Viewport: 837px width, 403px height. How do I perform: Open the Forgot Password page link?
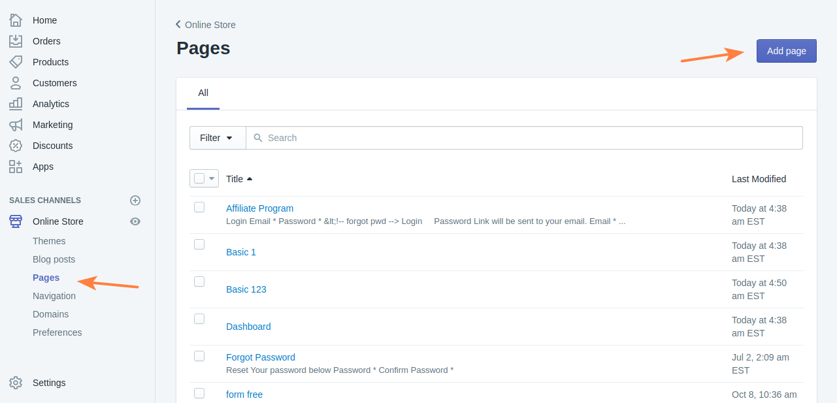coord(260,357)
